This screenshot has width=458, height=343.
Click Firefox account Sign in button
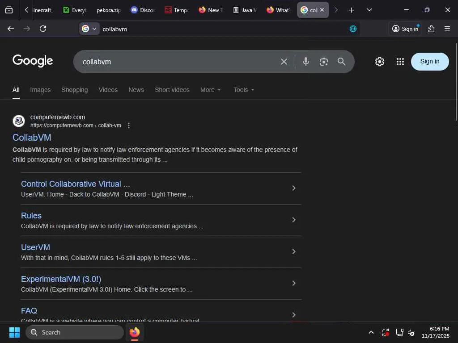coord(405,29)
